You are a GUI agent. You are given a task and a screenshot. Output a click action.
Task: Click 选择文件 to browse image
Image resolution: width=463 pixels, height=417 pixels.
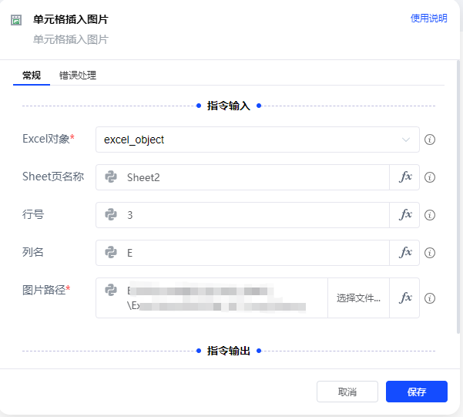(x=358, y=298)
